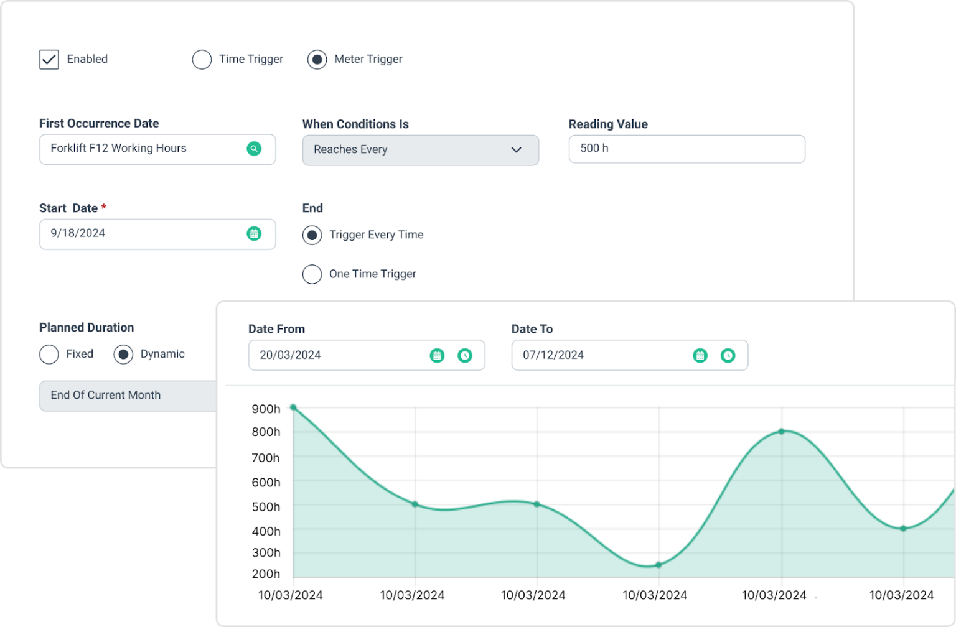This screenshot has height=627, width=956.
Task: Uncheck the Enabled checkbox
Action: pyautogui.click(x=49, y=59)
